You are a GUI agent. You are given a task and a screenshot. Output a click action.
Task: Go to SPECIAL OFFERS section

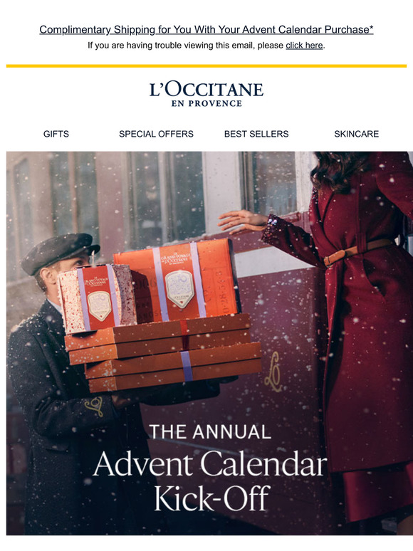pyautogui.click(x=156, y=134)
